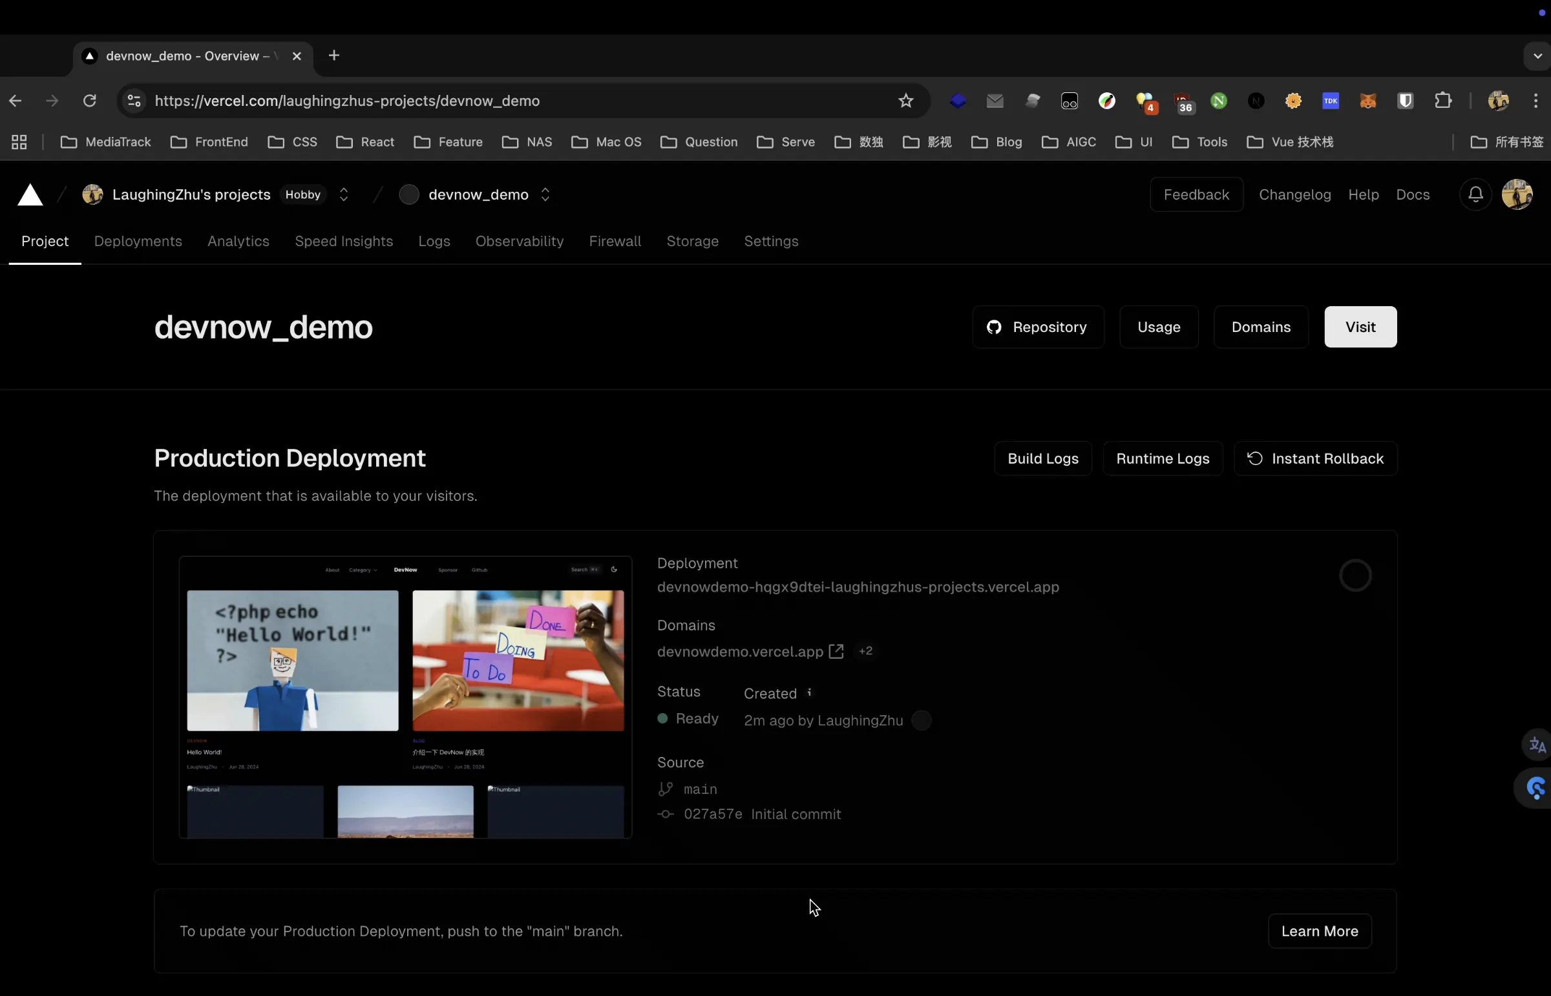Click the Vercel triangle logo
Image resolution: width=1551 pixels, height=996 pixels.
click(x=30, y=194)
